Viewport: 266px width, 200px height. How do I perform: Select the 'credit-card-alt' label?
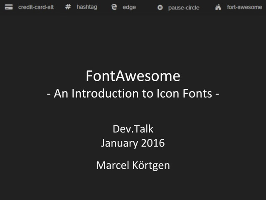[36, 7]
